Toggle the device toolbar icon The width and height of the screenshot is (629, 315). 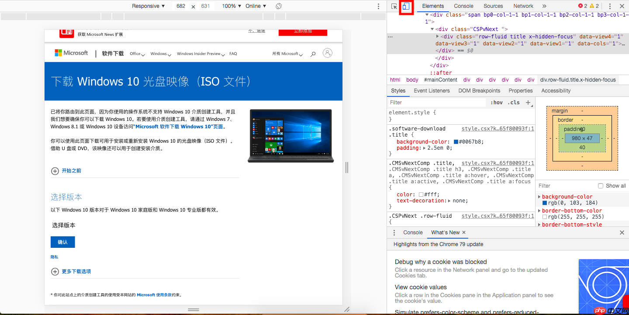pos(406,6)
